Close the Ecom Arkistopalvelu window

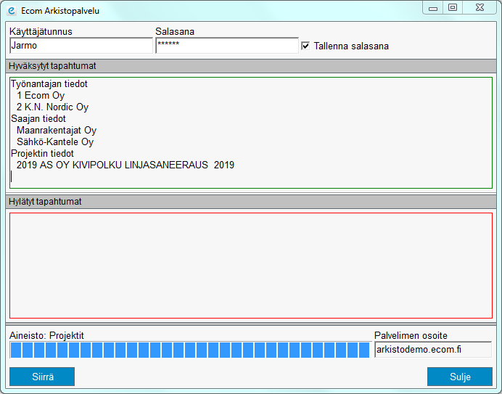click(x=480, y=8)
